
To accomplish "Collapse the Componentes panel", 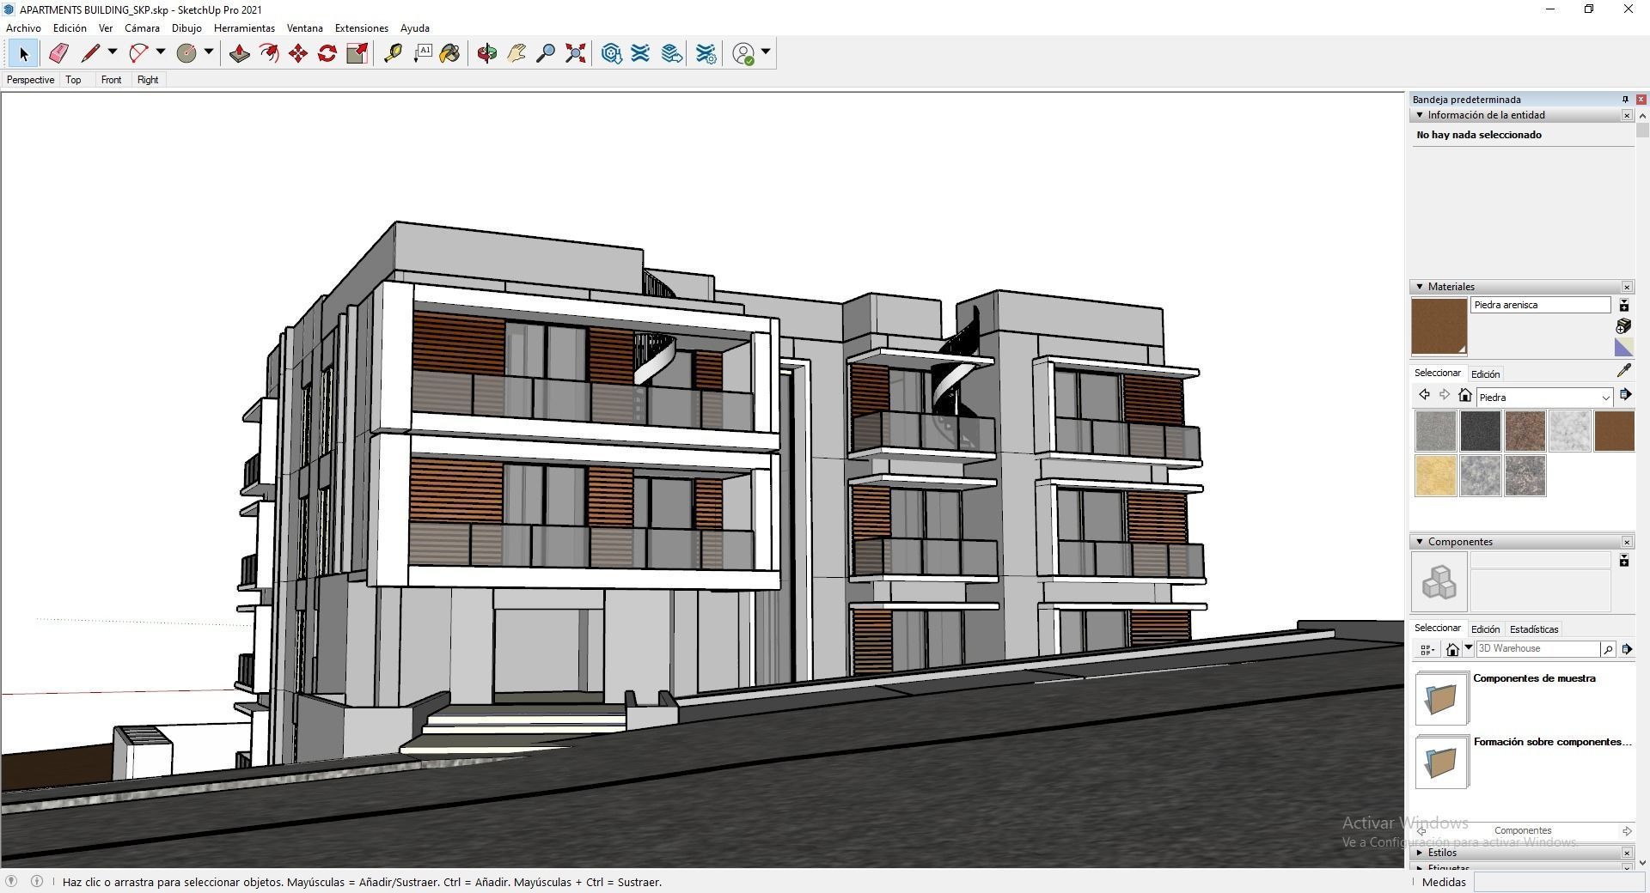I will tap(1420, 542).
